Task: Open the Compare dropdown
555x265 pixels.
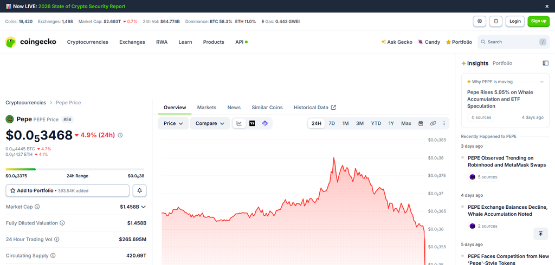Action: (210, 123)
